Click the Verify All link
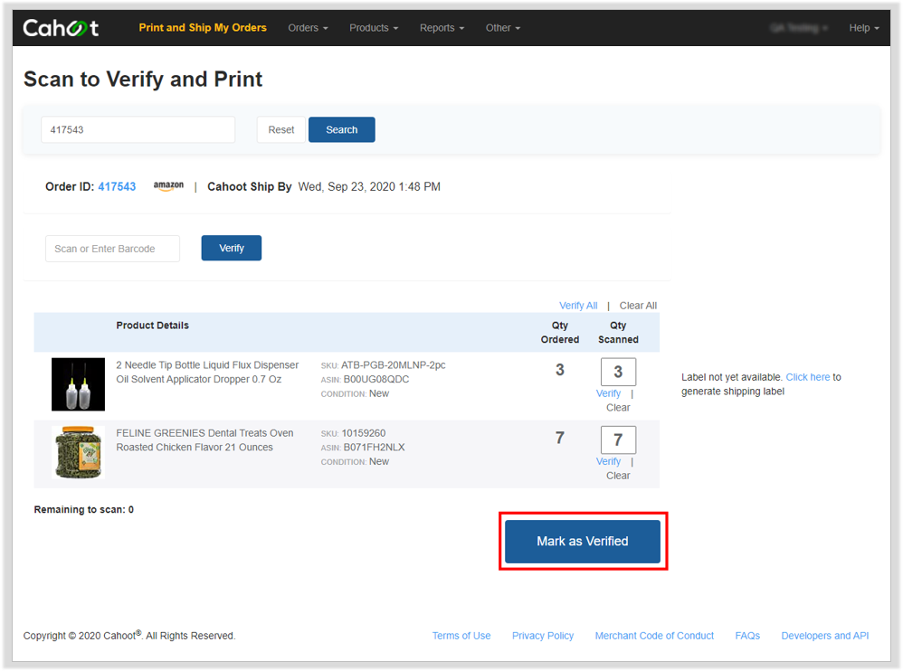The height and width of the screenshot is (671, 903). pyautogui.click(x=578, y=306)
